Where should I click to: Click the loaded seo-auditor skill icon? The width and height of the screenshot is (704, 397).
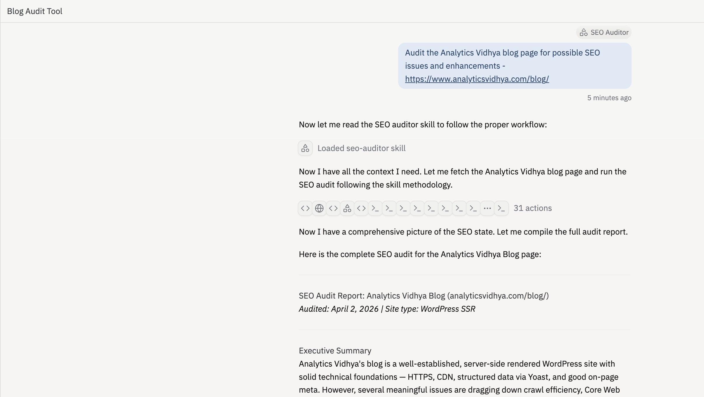pos(305,148)
